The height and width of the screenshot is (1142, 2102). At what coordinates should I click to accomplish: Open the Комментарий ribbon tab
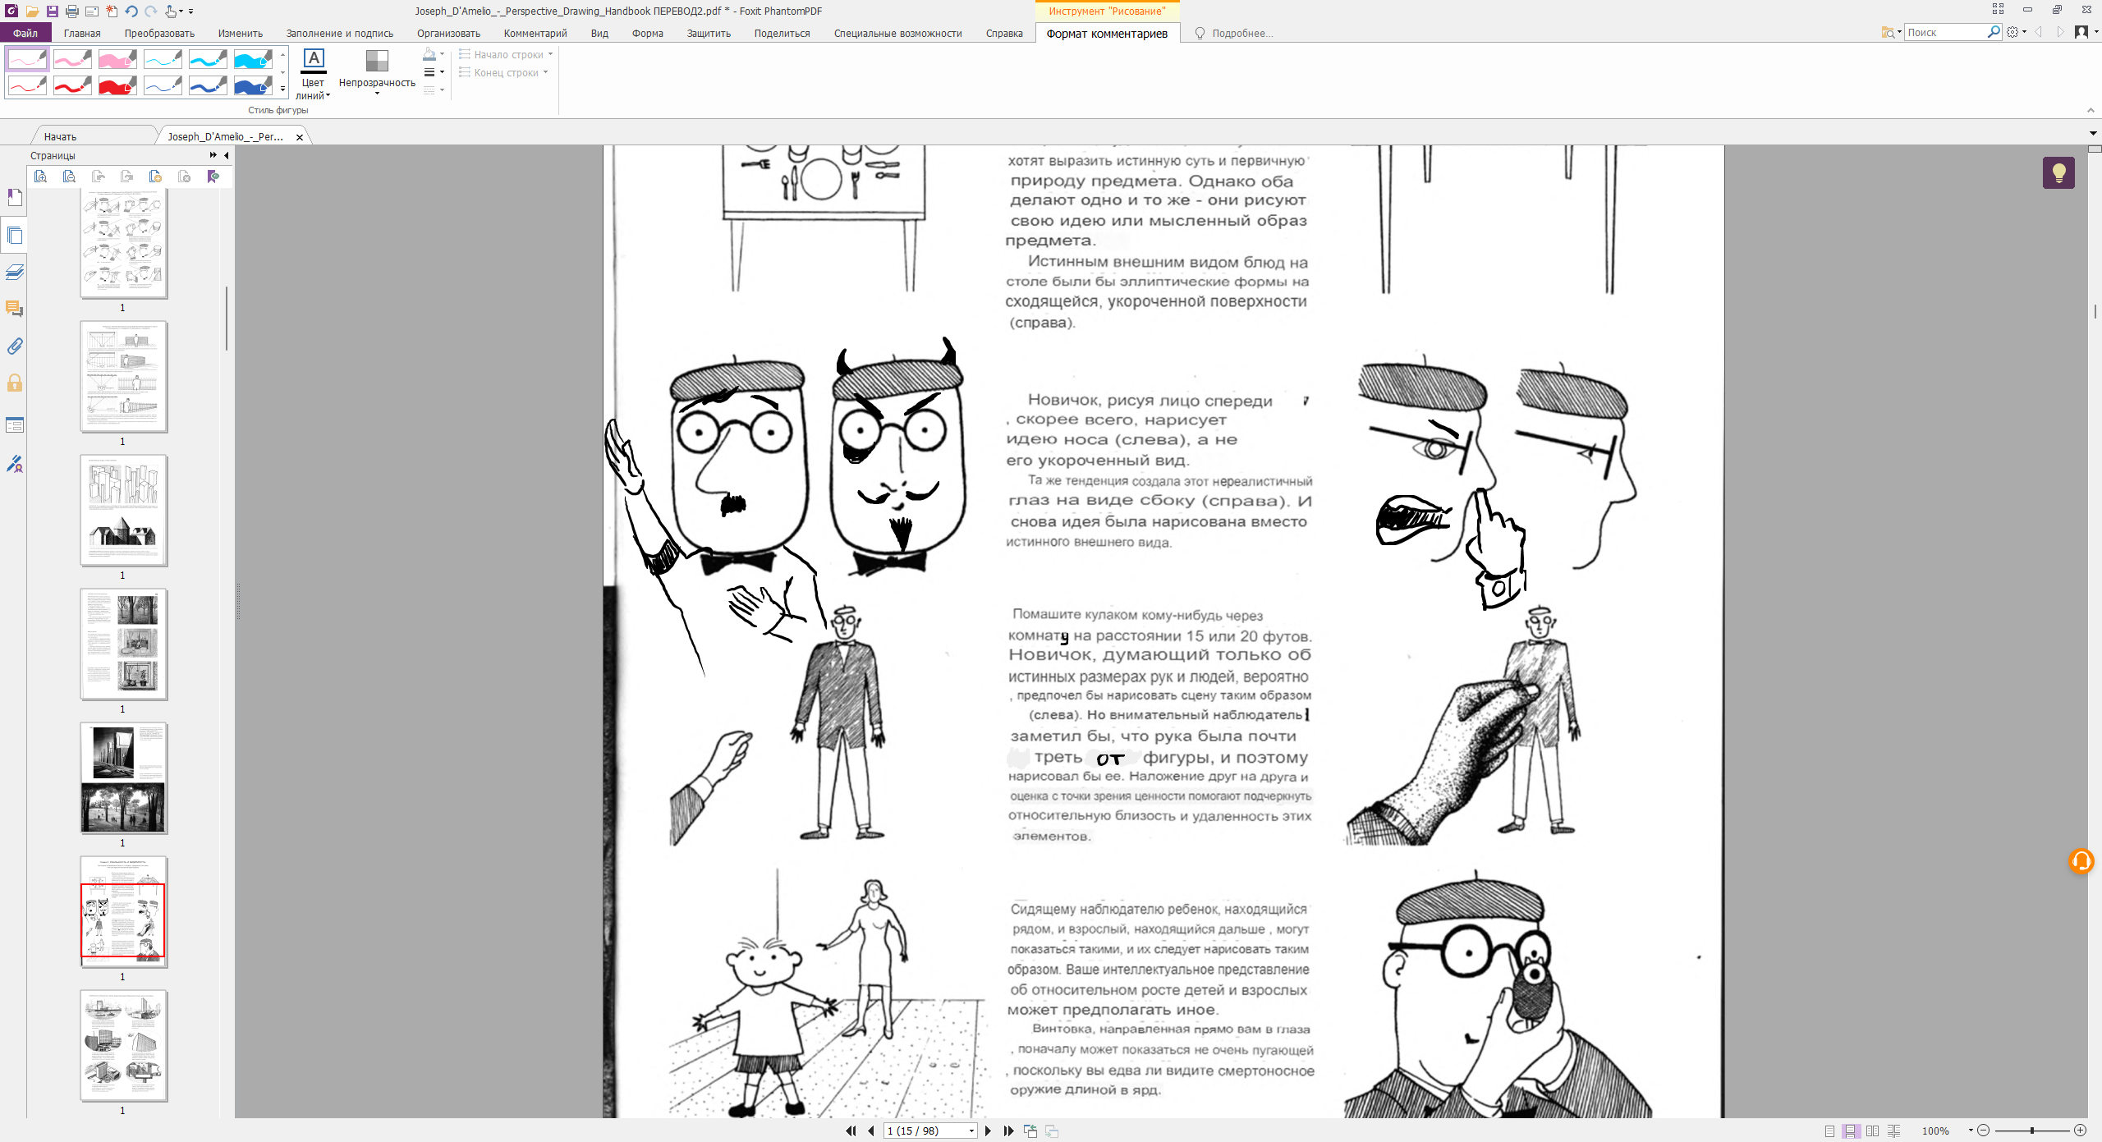[x=535, y=34]
